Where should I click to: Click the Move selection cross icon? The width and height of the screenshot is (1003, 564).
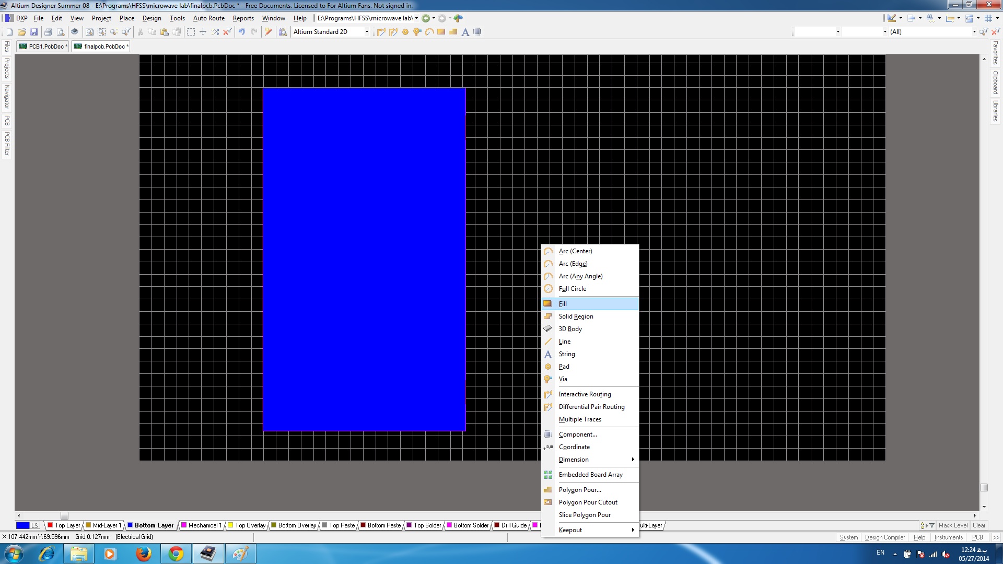coord(203,32)
